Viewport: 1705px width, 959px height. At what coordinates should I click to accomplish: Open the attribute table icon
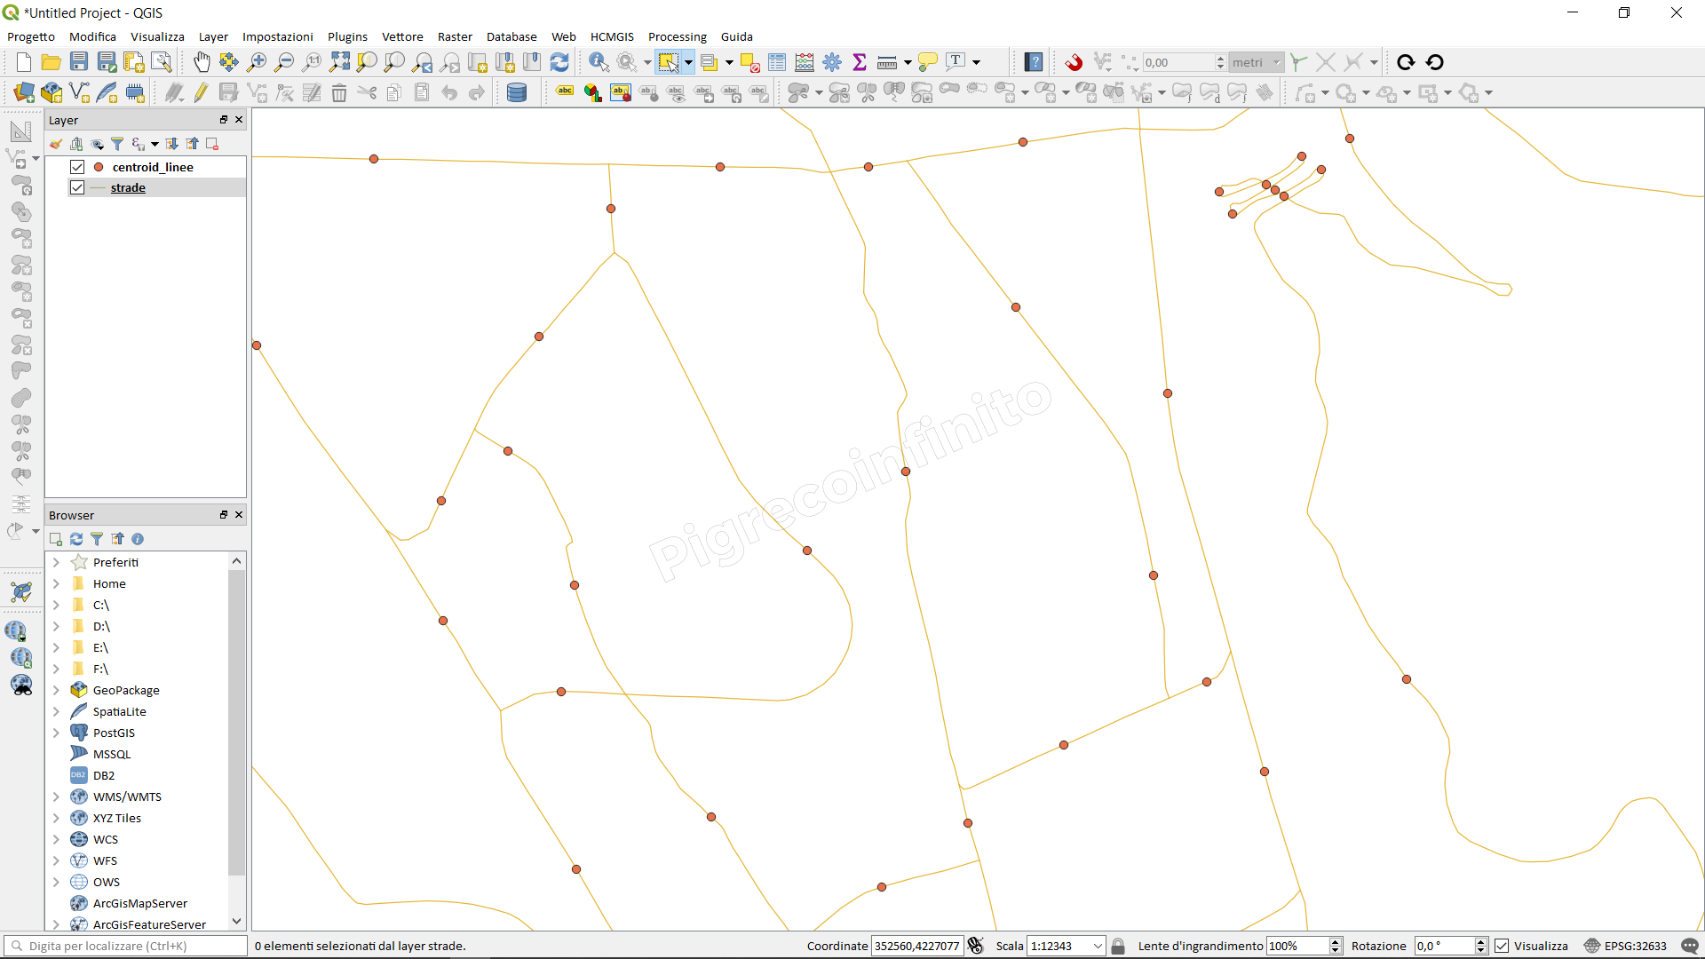[x=777, y=62]
